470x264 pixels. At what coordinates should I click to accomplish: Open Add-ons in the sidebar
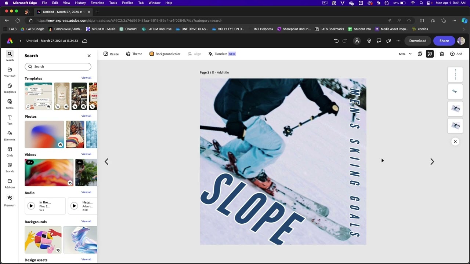(10, 183)
